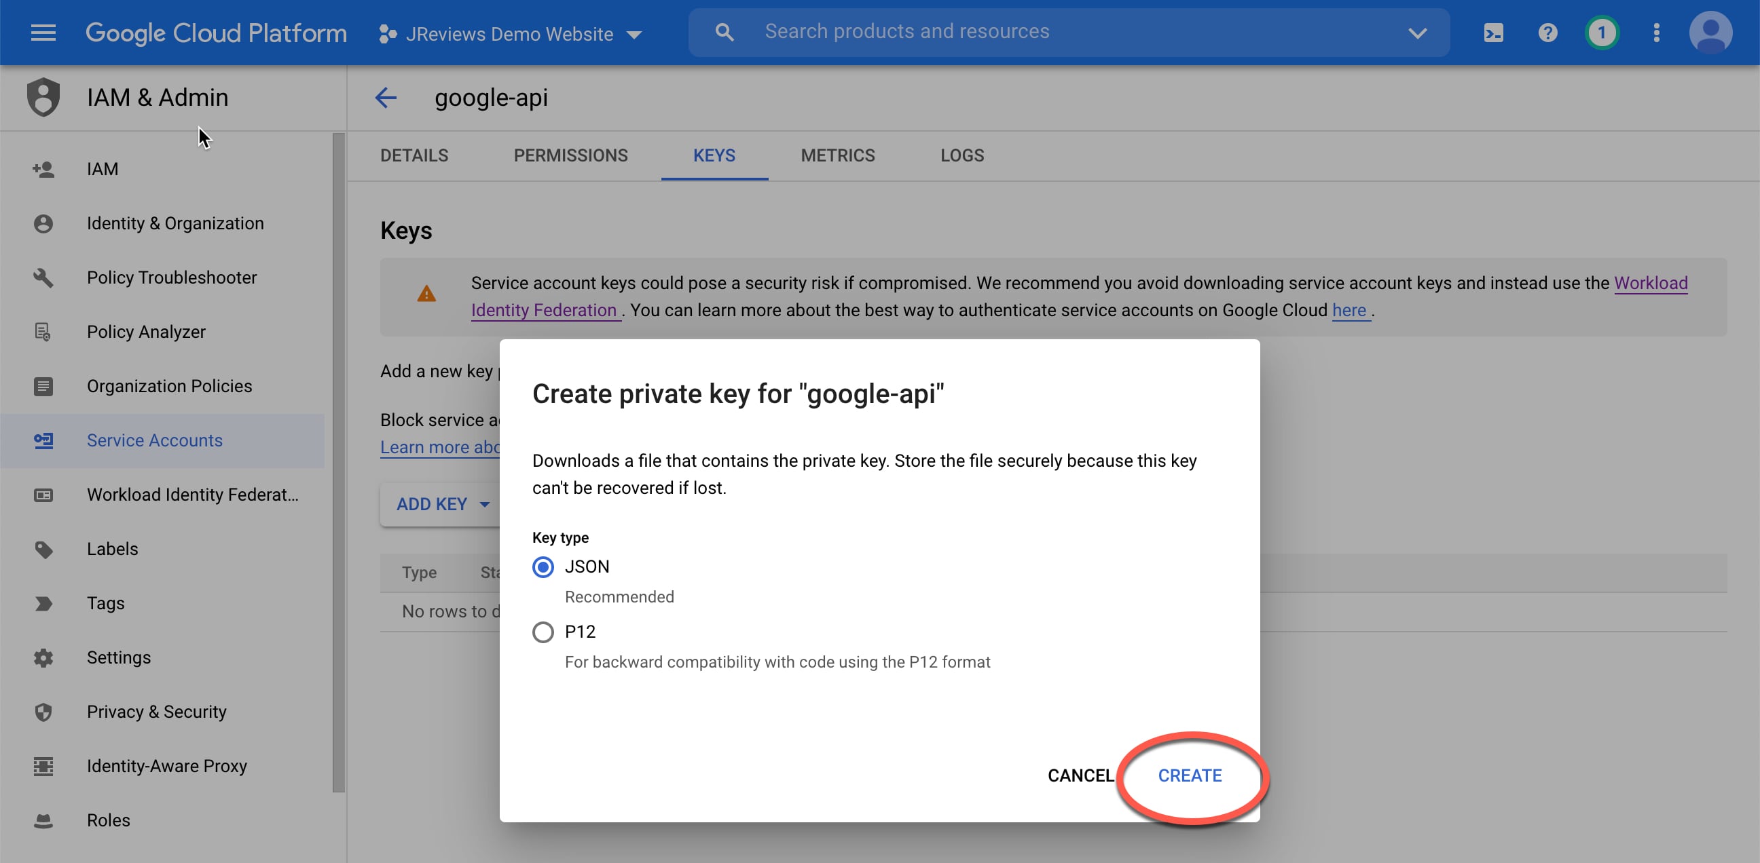Select P12 key type radio button
1760x863 pixels.
[543, 632]
